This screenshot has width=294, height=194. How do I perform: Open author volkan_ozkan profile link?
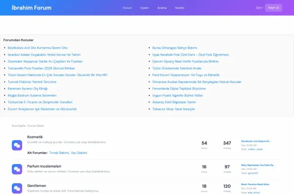click(255, 149)
